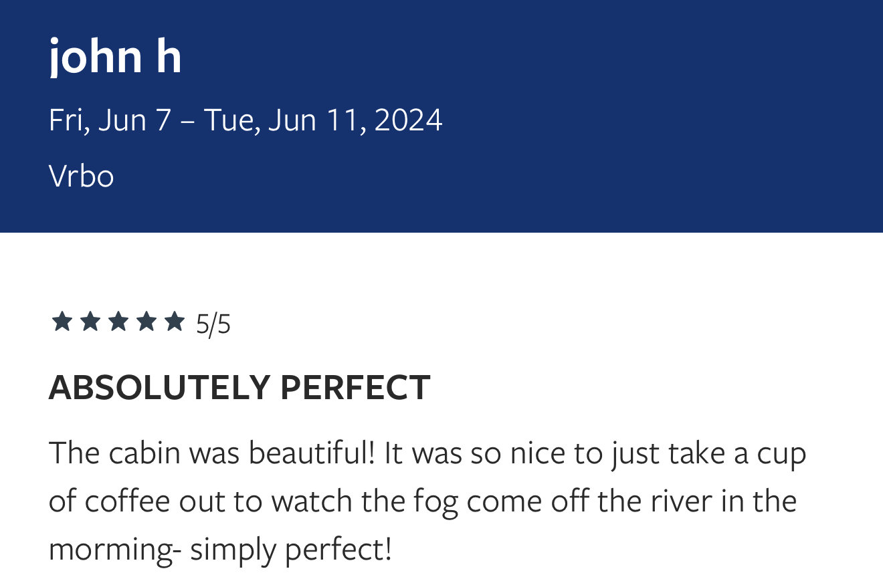This screenshot has width=883, height=579.
Task: Select the 5/5 rating score text
Action: [x=213, y=324]
